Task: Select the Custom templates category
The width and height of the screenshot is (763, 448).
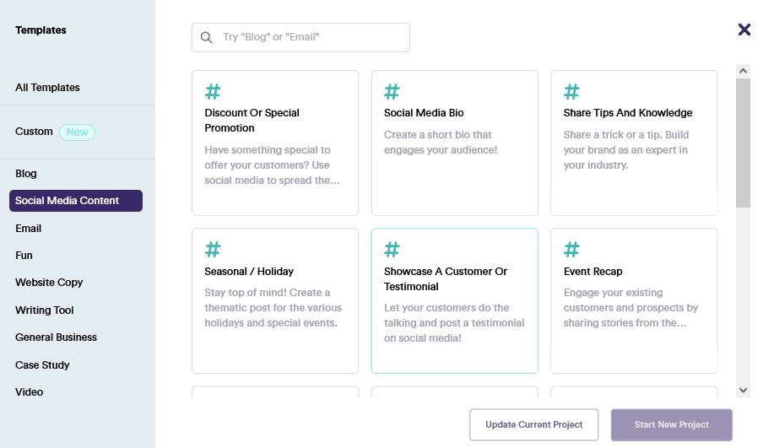Action: point(34,132)
